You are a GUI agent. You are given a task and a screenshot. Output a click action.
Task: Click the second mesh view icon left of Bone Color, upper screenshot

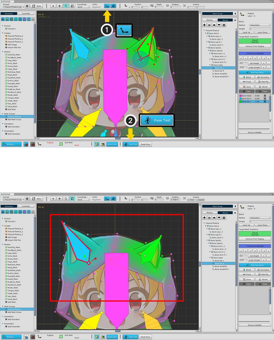click(103, 144)
